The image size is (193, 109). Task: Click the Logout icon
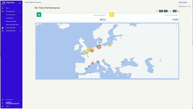pos(3,106)
